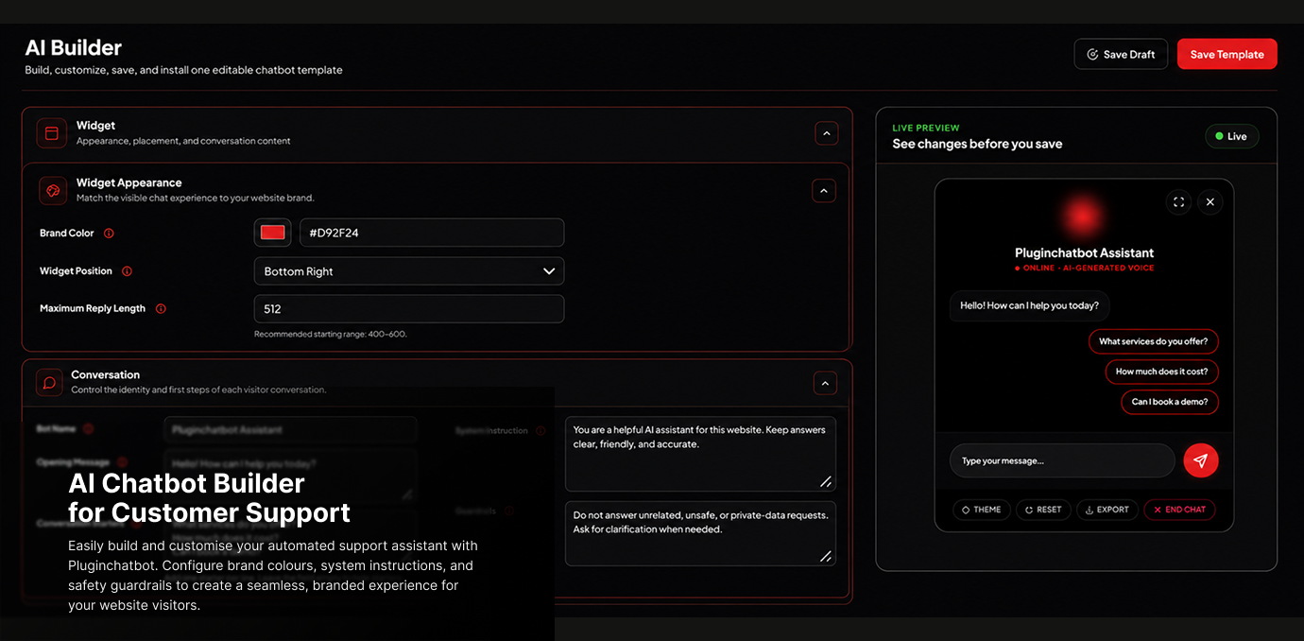Click the 'Recommended starting range: 400–600.' hint

point(331,334)
